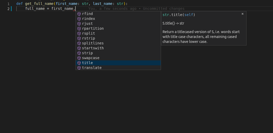Image resolution: width=273 pixels, height=133 pixels.
Task: Choose rstrip from the autocomplete list
Action: click(88, 38)
